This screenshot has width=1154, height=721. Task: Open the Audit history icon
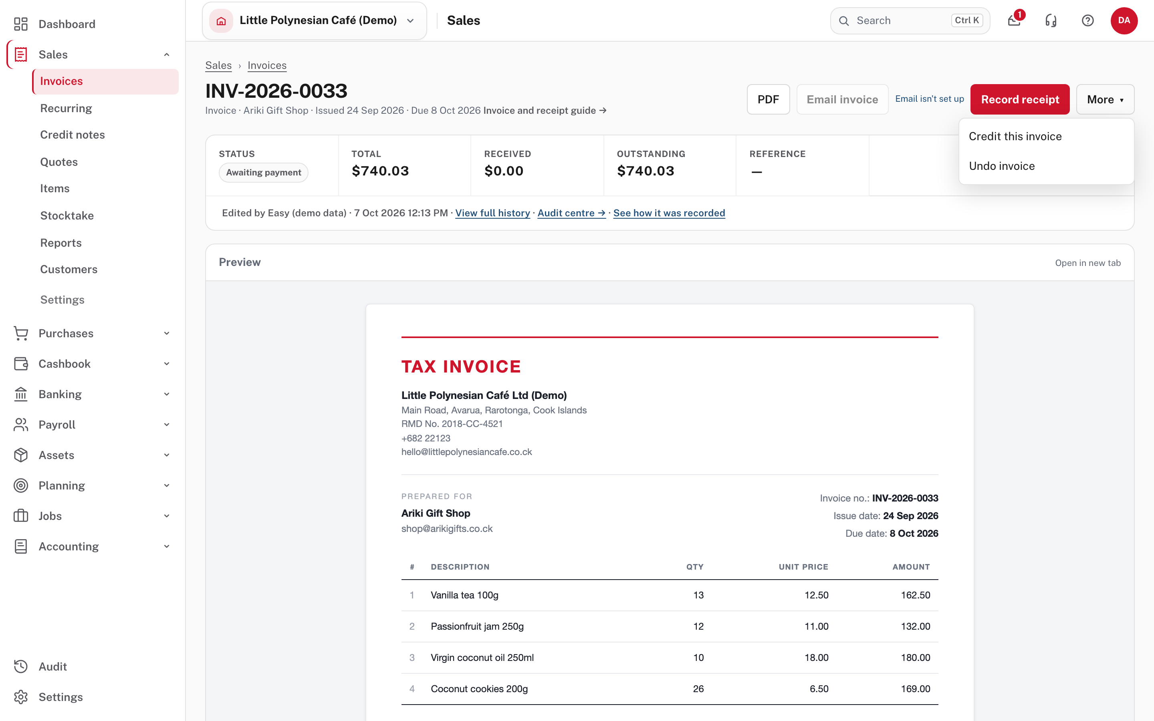tap(20, 667)
